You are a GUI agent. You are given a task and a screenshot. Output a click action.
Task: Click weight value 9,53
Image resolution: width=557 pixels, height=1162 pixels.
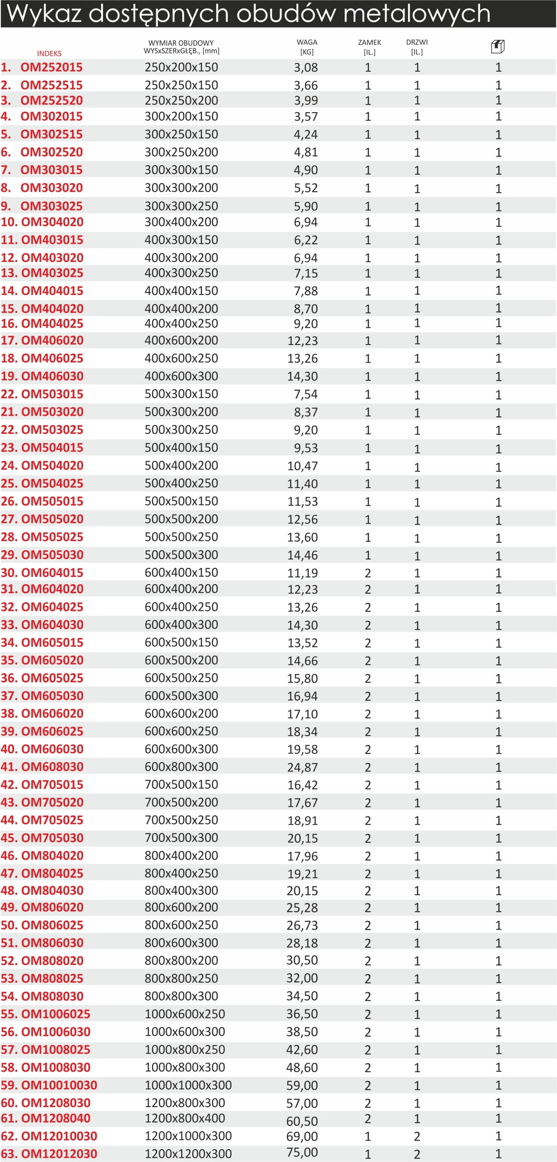pyautogui.click(x=306, y=448)
